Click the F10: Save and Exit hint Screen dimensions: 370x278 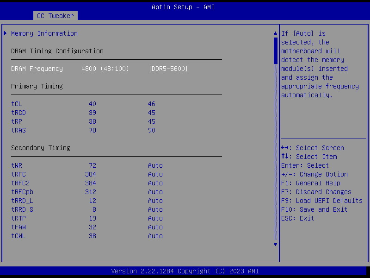(x=314, y=209)
